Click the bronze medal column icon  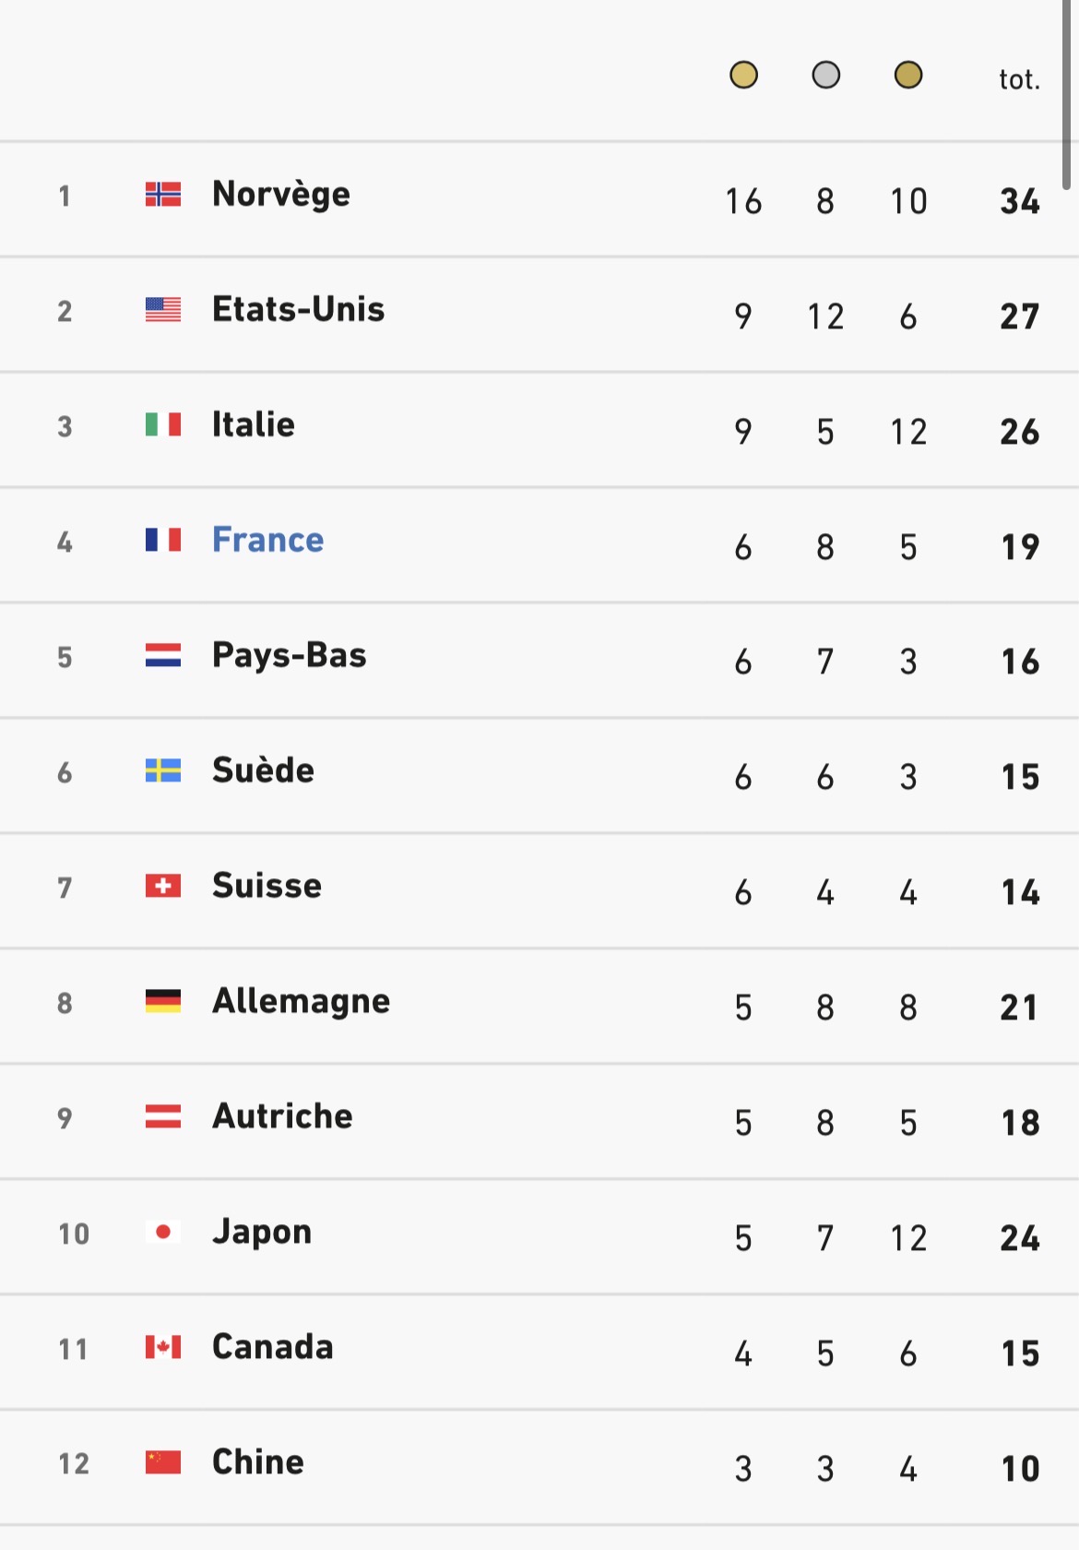[x=908, y=75]
